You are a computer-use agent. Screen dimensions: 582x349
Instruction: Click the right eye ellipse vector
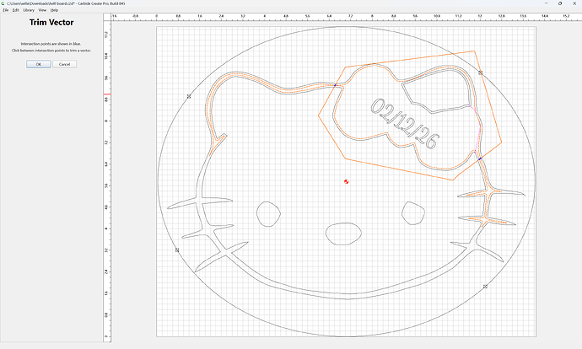413,213
